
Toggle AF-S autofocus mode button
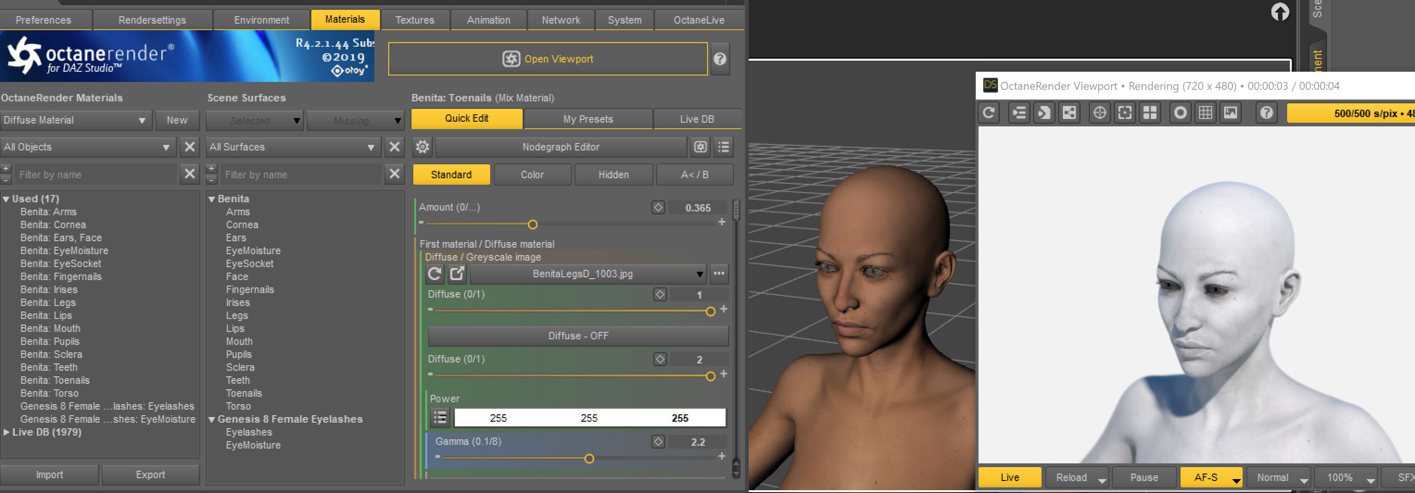click(x=1212, y=477)
